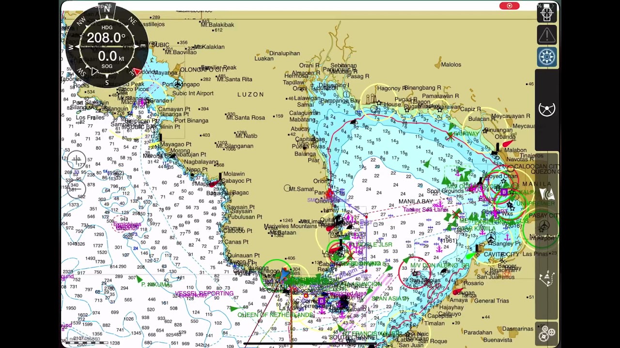Tap the Canas Pt label
This screenshot has width=620, height=348.
(x=236, y=242)
